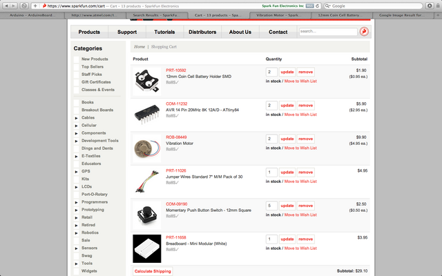Expand the Development Tools category arrow
This screenshot has height=276, width=442.
(77, 141)
